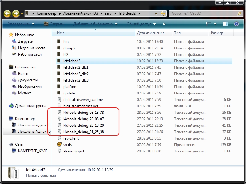Select l4dtoolz_debug_08_18_38 file icon

point(59,112)
